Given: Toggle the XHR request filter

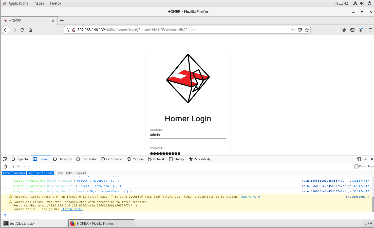Looking at the screenshot, I should point(69,173).
